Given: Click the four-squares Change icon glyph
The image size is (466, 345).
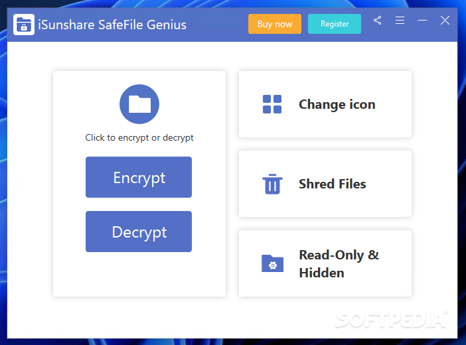Looking at the screenshot, I should coord(272,104).
